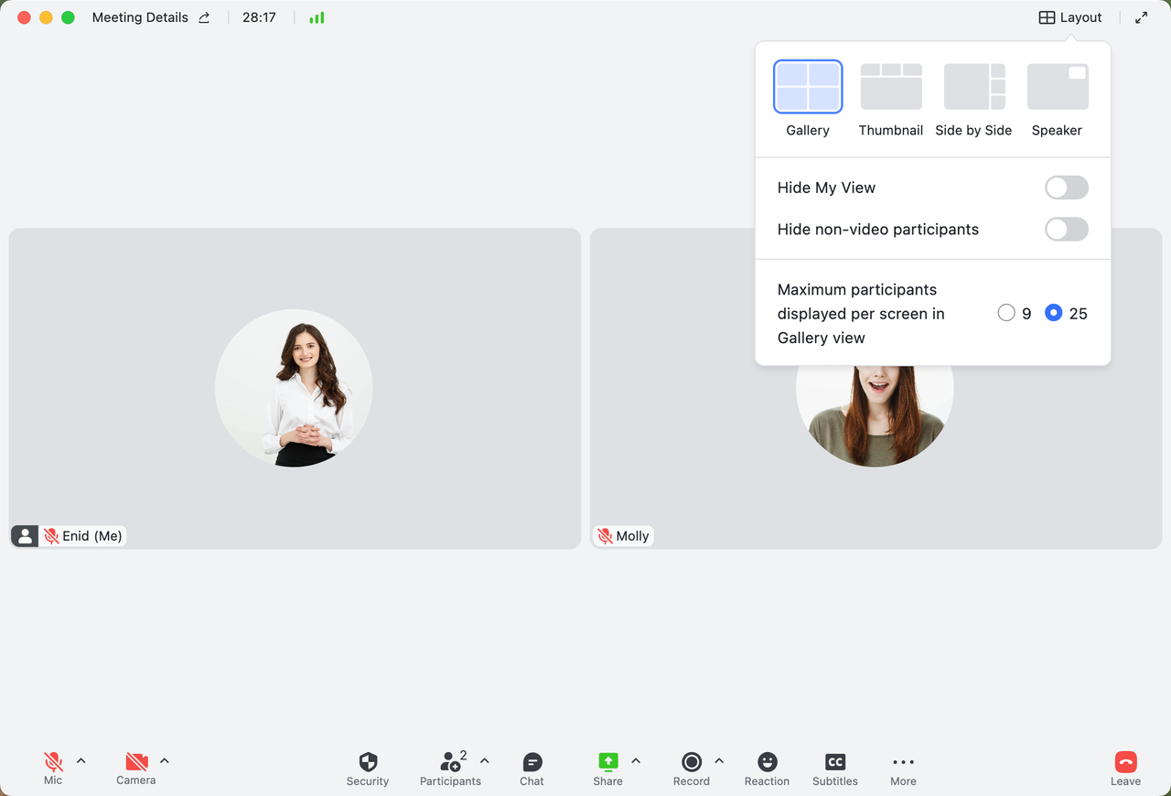Start recording with the Record icon
1171x796 pixels.
click(x=692, y=762)
